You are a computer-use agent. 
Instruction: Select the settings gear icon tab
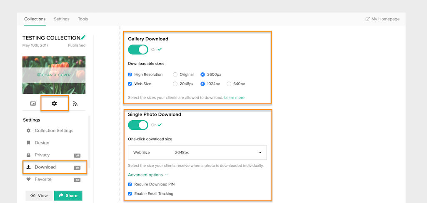point(54,103)
